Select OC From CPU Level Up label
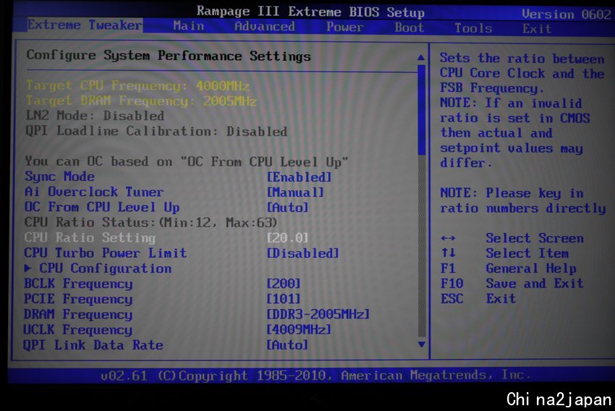Image resolution: width=615 pixels, height=411 pixels. (x=102, y=207)
